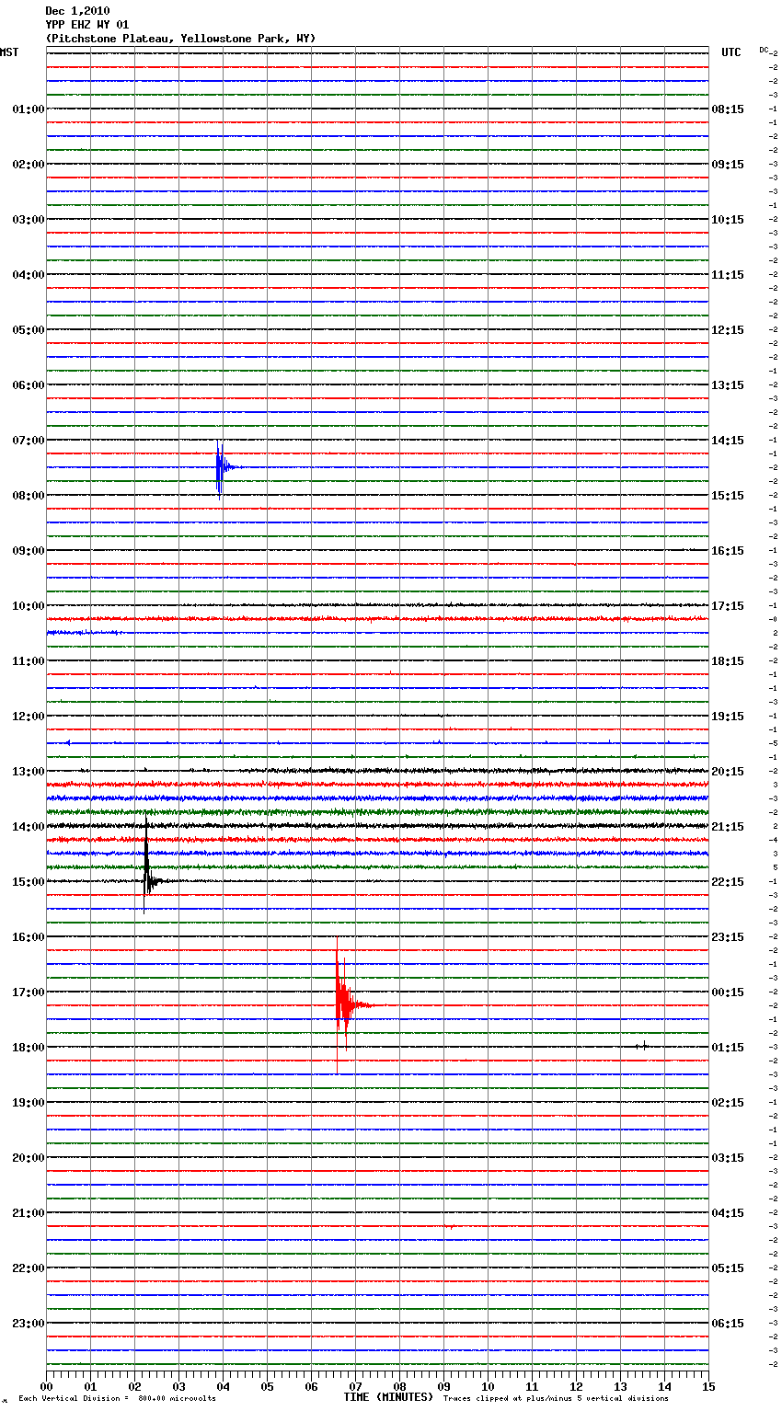The width and height of the screenshot is (782, 1411).
Task: Click the "23:15" UTC time label
Action: pyautogui.click(x=728, y=937)
